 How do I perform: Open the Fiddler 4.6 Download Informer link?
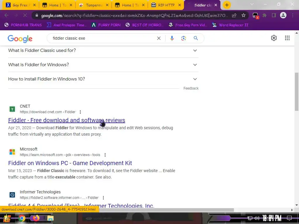click(81, 205)
